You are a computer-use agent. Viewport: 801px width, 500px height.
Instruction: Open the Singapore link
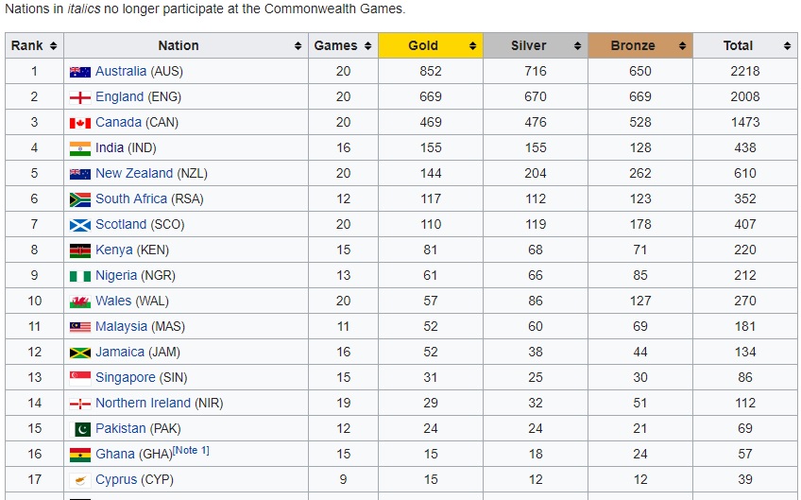[x=125, y=377]
